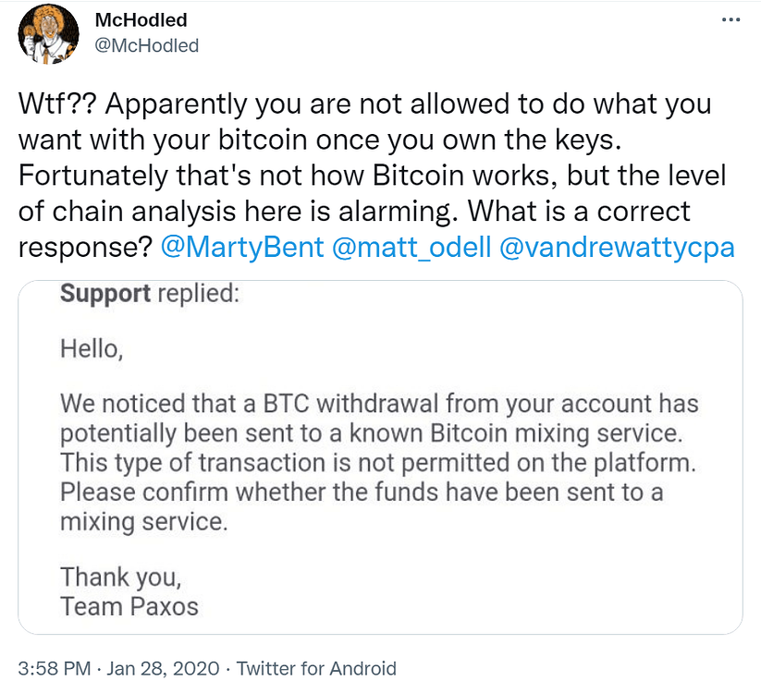761x693 pixels.
Task: Open the McHodled display name link
Action: point(141,21)
